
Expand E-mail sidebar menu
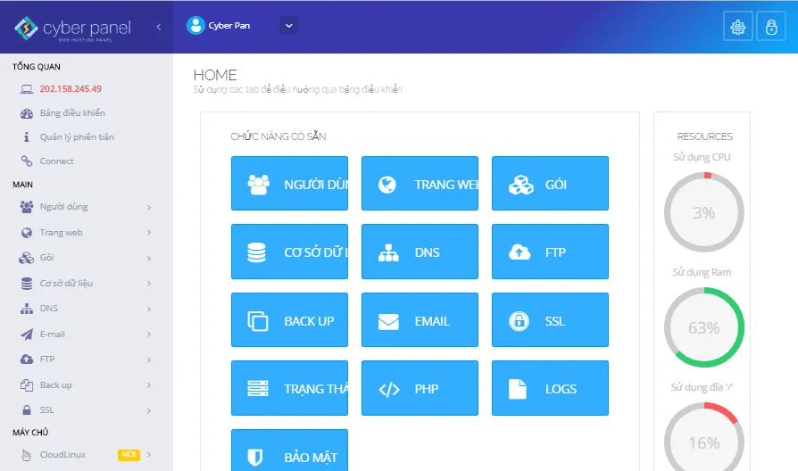tap(86, 335)
